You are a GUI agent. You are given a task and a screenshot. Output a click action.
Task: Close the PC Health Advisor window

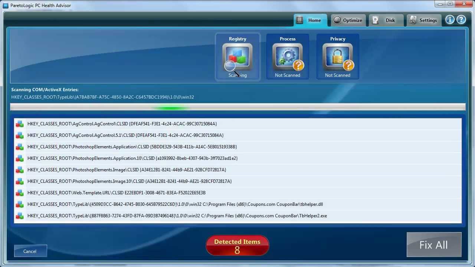(463, 4)
